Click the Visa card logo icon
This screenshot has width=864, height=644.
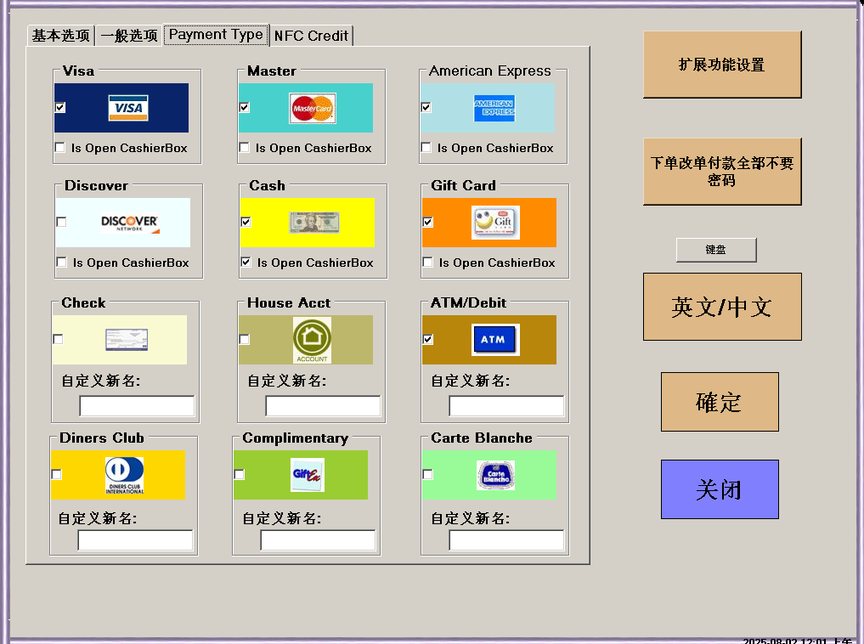tap(128, 108)
